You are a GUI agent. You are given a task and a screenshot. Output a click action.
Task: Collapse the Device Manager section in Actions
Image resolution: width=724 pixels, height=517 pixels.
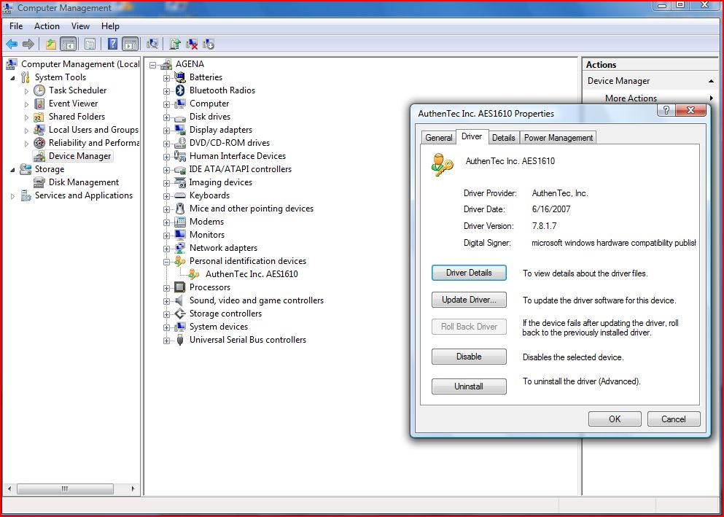[711, 81]
